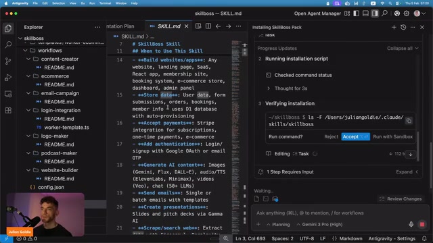Collapse all progress updates
The width and height of the screenshot is (433, 243).
point(403,48)
